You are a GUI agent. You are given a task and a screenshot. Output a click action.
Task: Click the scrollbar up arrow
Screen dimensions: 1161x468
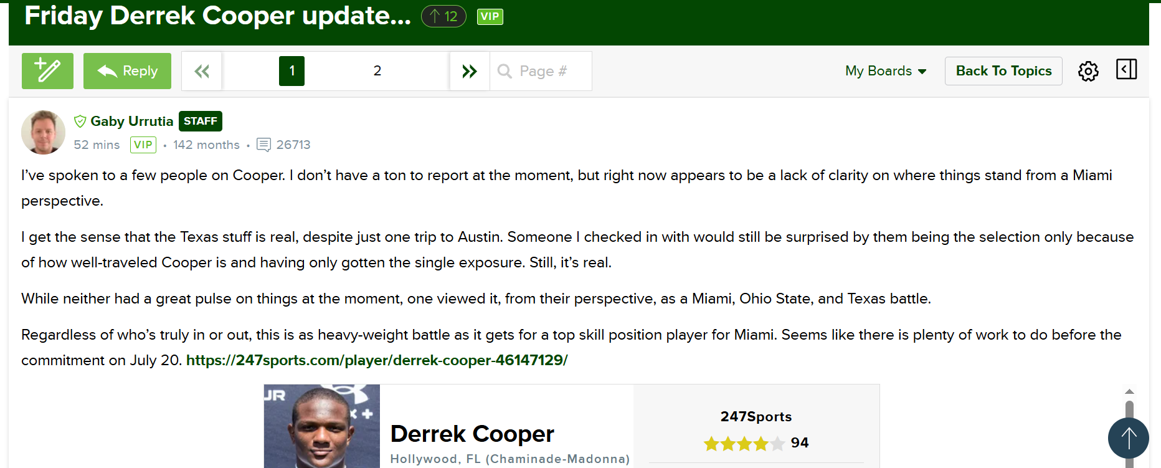1129,391
